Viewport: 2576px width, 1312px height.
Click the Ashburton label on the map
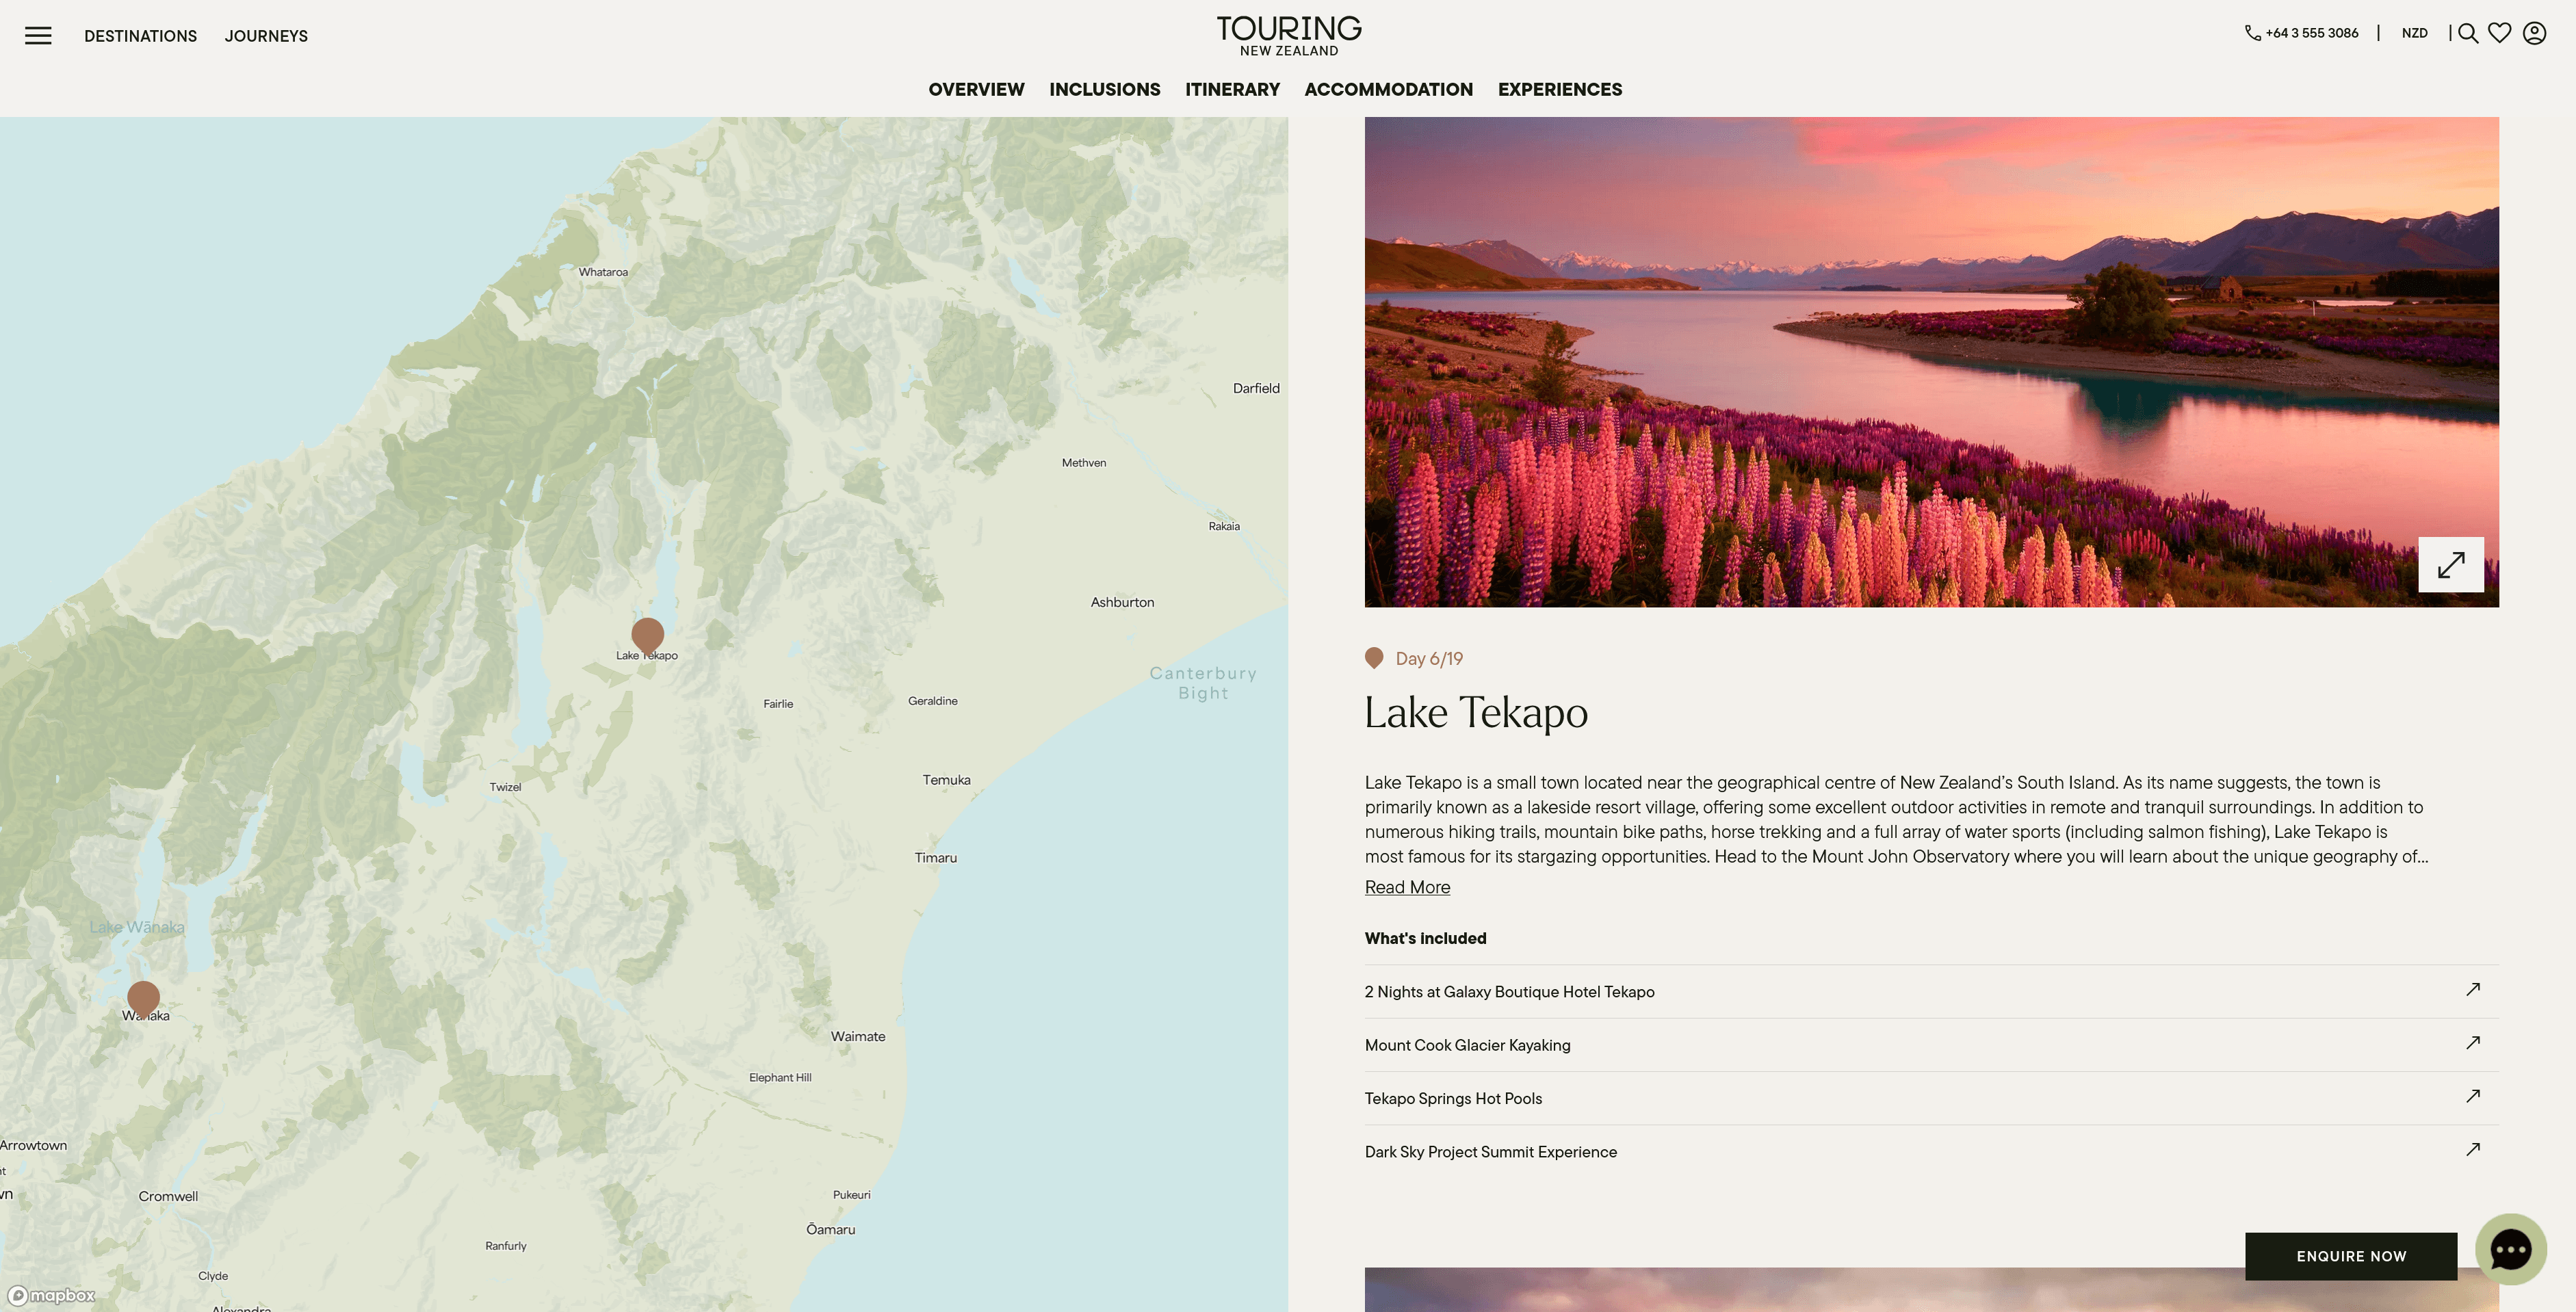coord(1122,602)
